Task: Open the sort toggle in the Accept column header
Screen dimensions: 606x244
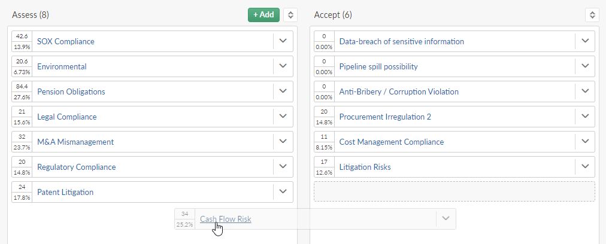Action: pyautogui.click(x=592, y=15)
